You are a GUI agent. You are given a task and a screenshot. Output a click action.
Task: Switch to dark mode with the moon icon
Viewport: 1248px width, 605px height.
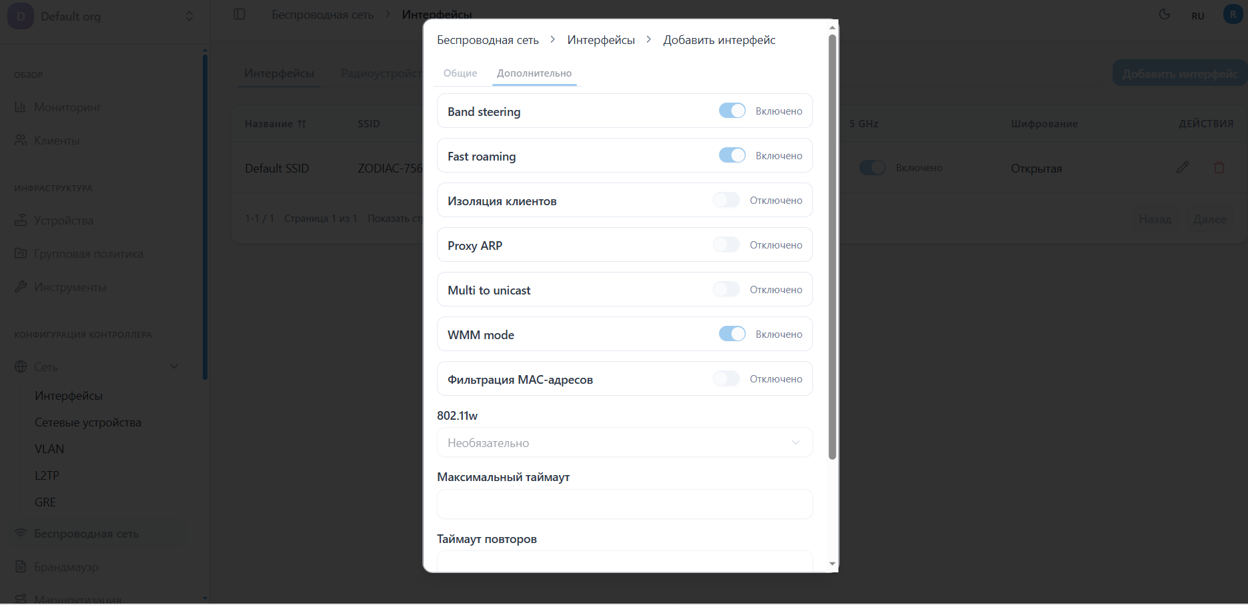pos(1164,14)
